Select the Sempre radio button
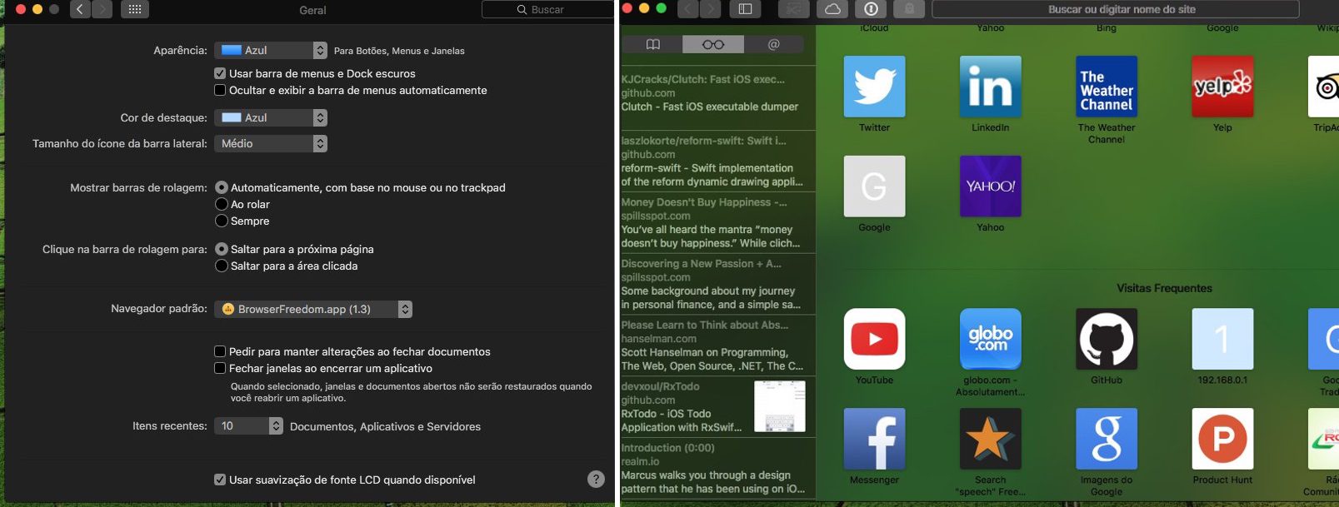Screen dimensions: 1339x507 coord(222,221)
